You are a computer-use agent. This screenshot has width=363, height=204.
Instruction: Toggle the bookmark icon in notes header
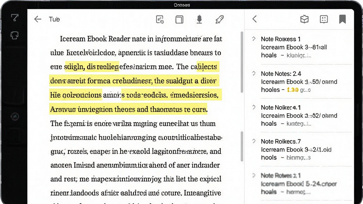pos(342,19)
